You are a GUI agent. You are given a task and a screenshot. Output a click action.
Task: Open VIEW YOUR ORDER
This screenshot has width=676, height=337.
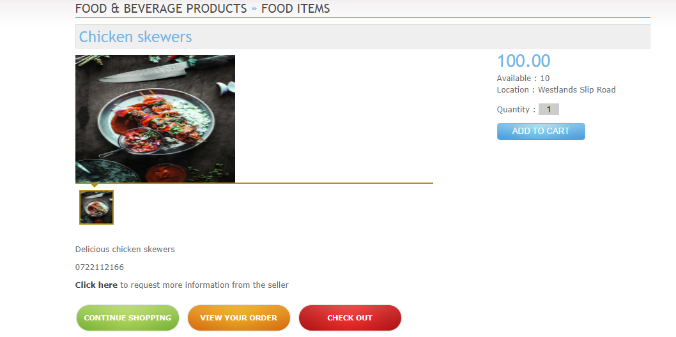click(x=239, y=318)
